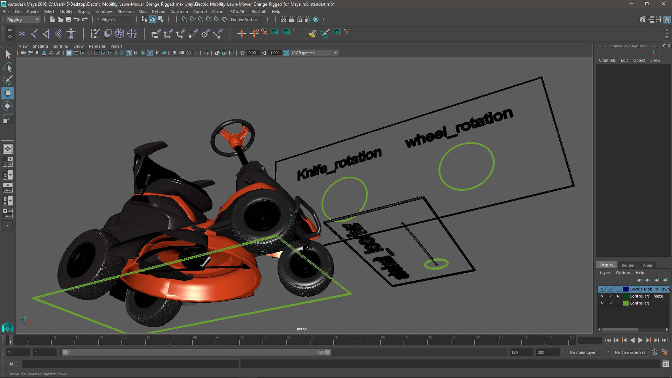The width and height of the screenshot is (672, 378).
Task: Select the Move tool in toolbox
Action: tap(7, 93)
